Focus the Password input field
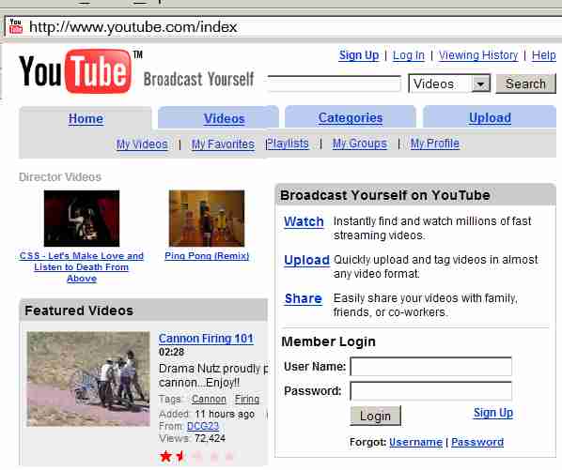 click(x=430, y=390)
